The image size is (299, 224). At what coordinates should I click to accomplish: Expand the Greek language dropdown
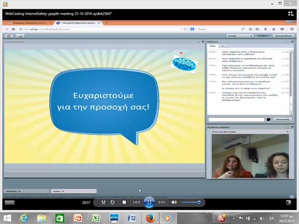(x=241, y=35)
